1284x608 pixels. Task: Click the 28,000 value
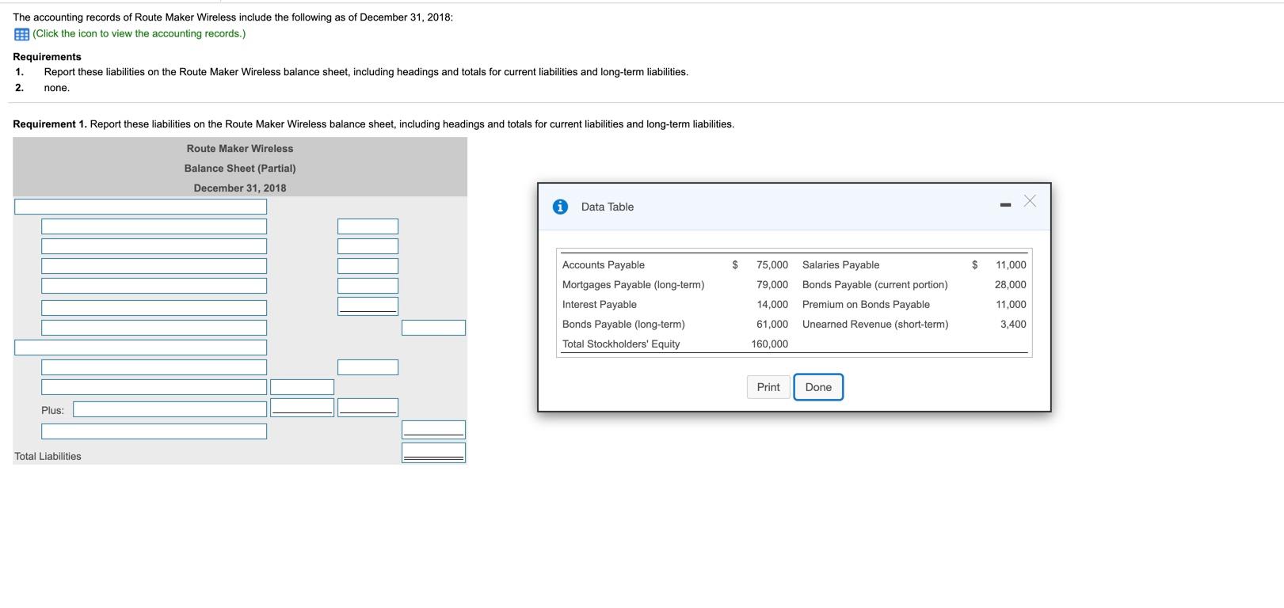(x=1011, y=285)
